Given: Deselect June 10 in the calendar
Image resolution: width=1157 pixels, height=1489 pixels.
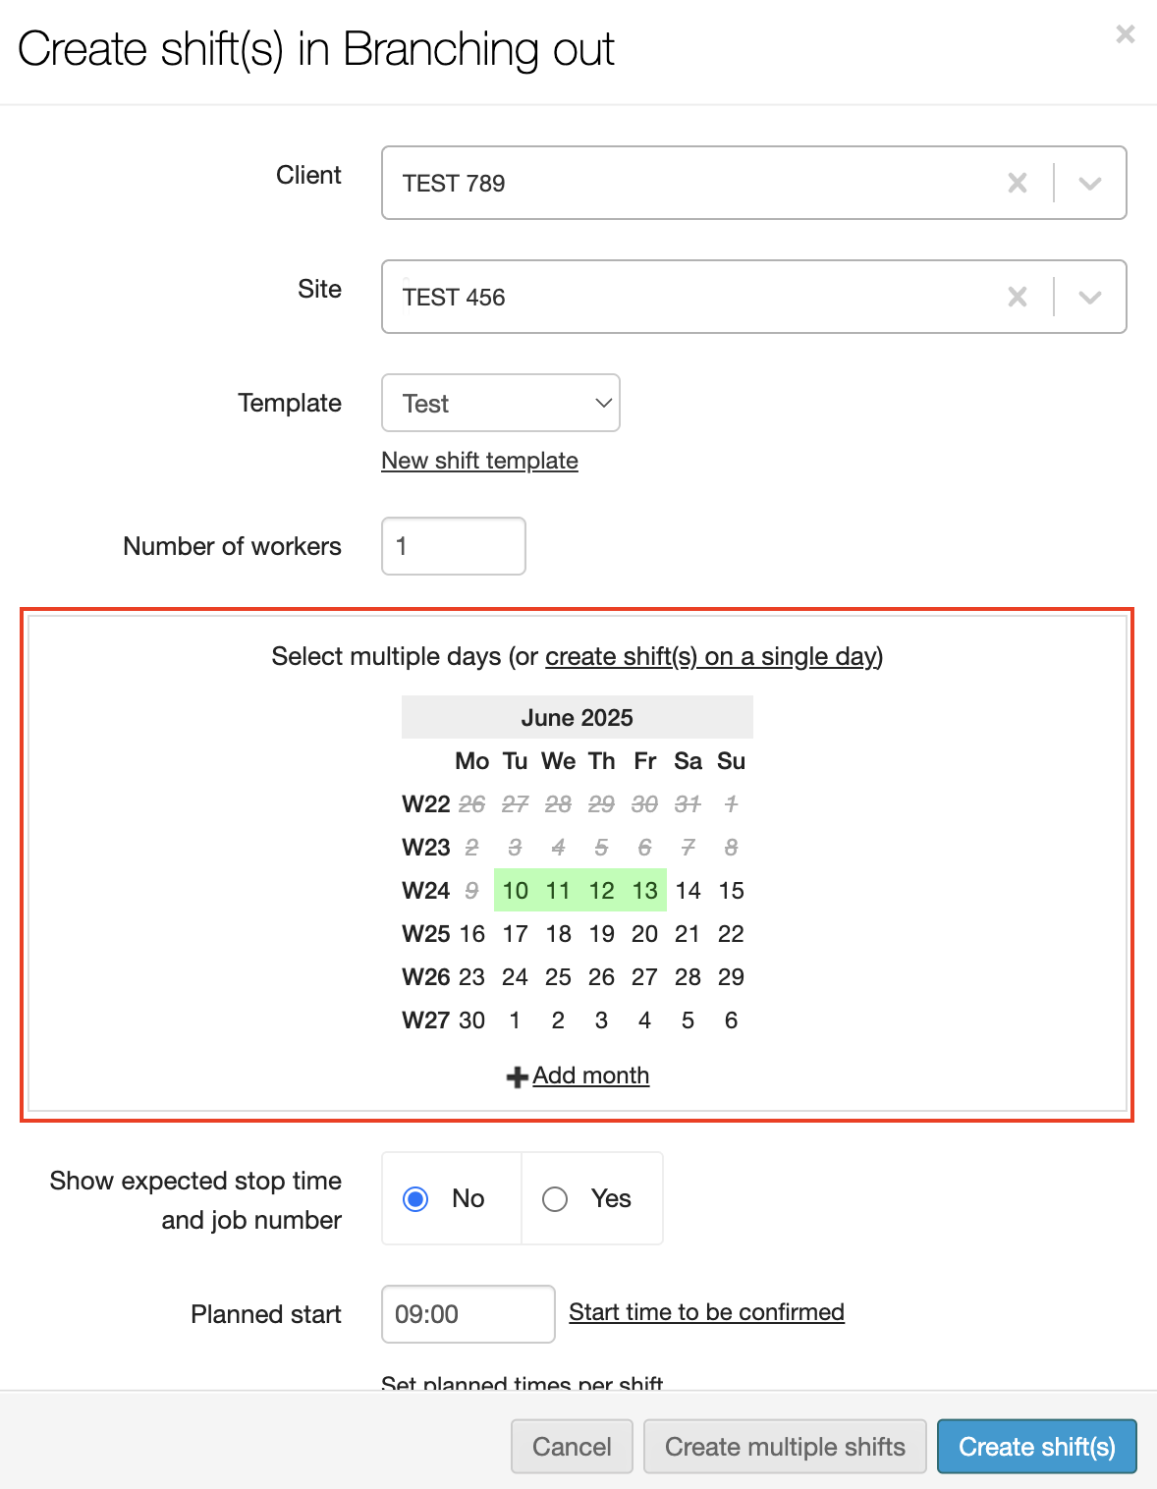Looking at the screenshot, I should [x=516, y=891].
